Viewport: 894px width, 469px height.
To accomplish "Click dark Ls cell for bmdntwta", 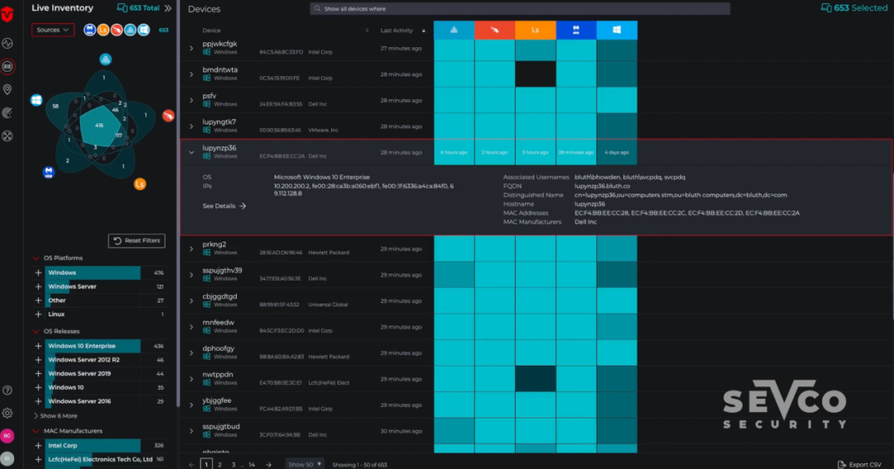I will coord(536,74).
